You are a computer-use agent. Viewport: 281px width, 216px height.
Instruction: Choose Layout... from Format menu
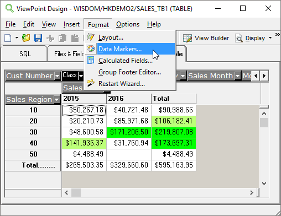[130, 37]
